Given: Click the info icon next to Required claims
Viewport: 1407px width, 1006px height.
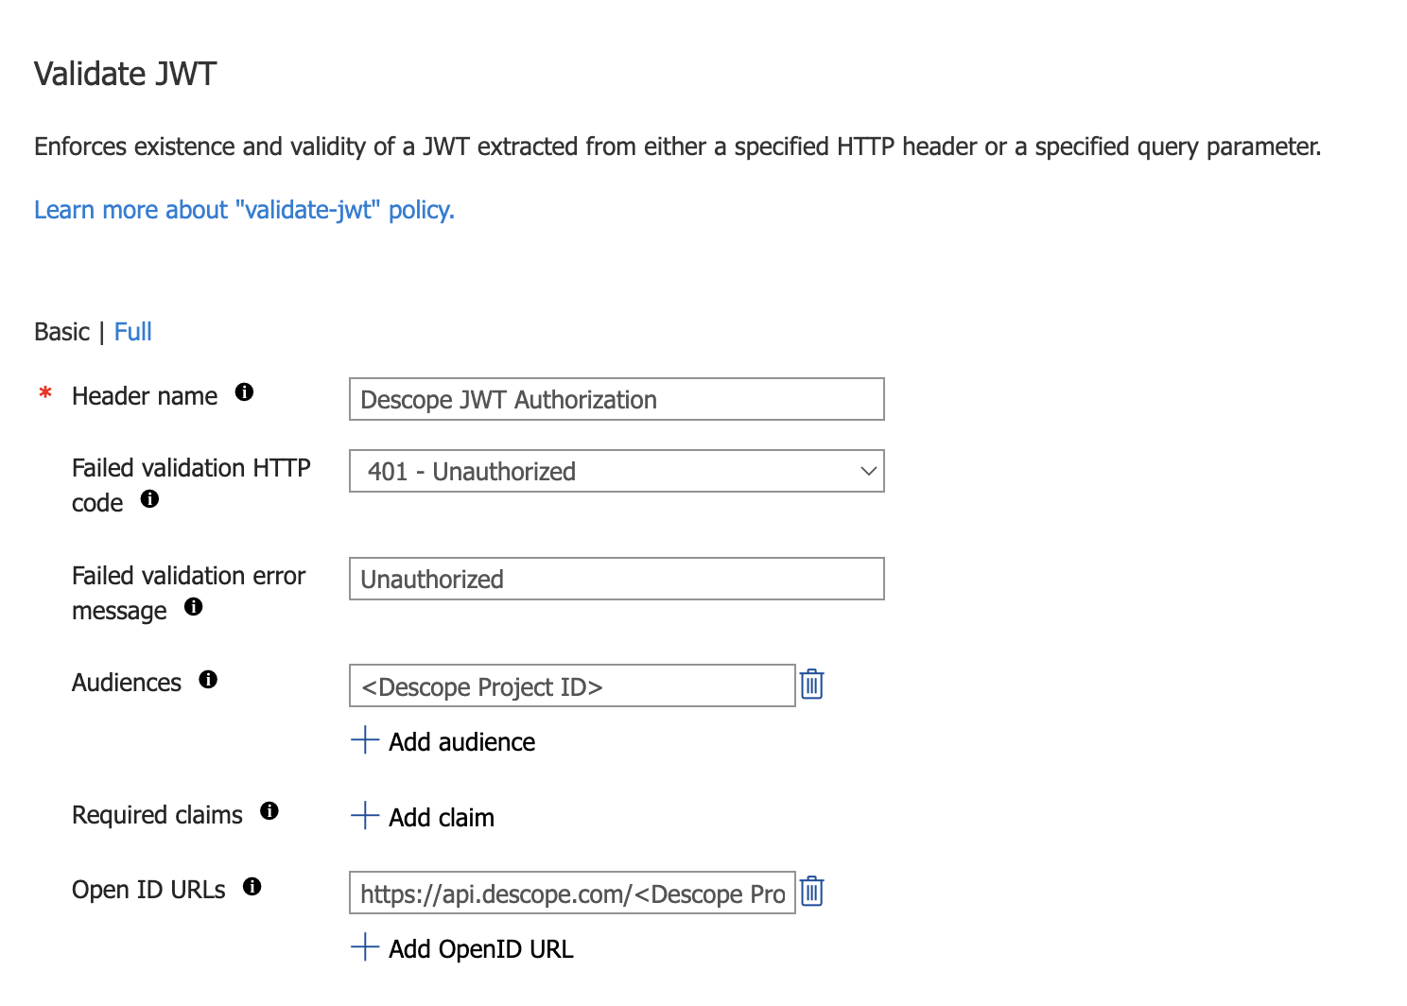Looking at the screenshot, I should click(269, 811).
